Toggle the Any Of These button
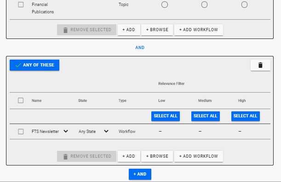The height and width of the screenshot is (182, 281). click(x=34, y=65)
